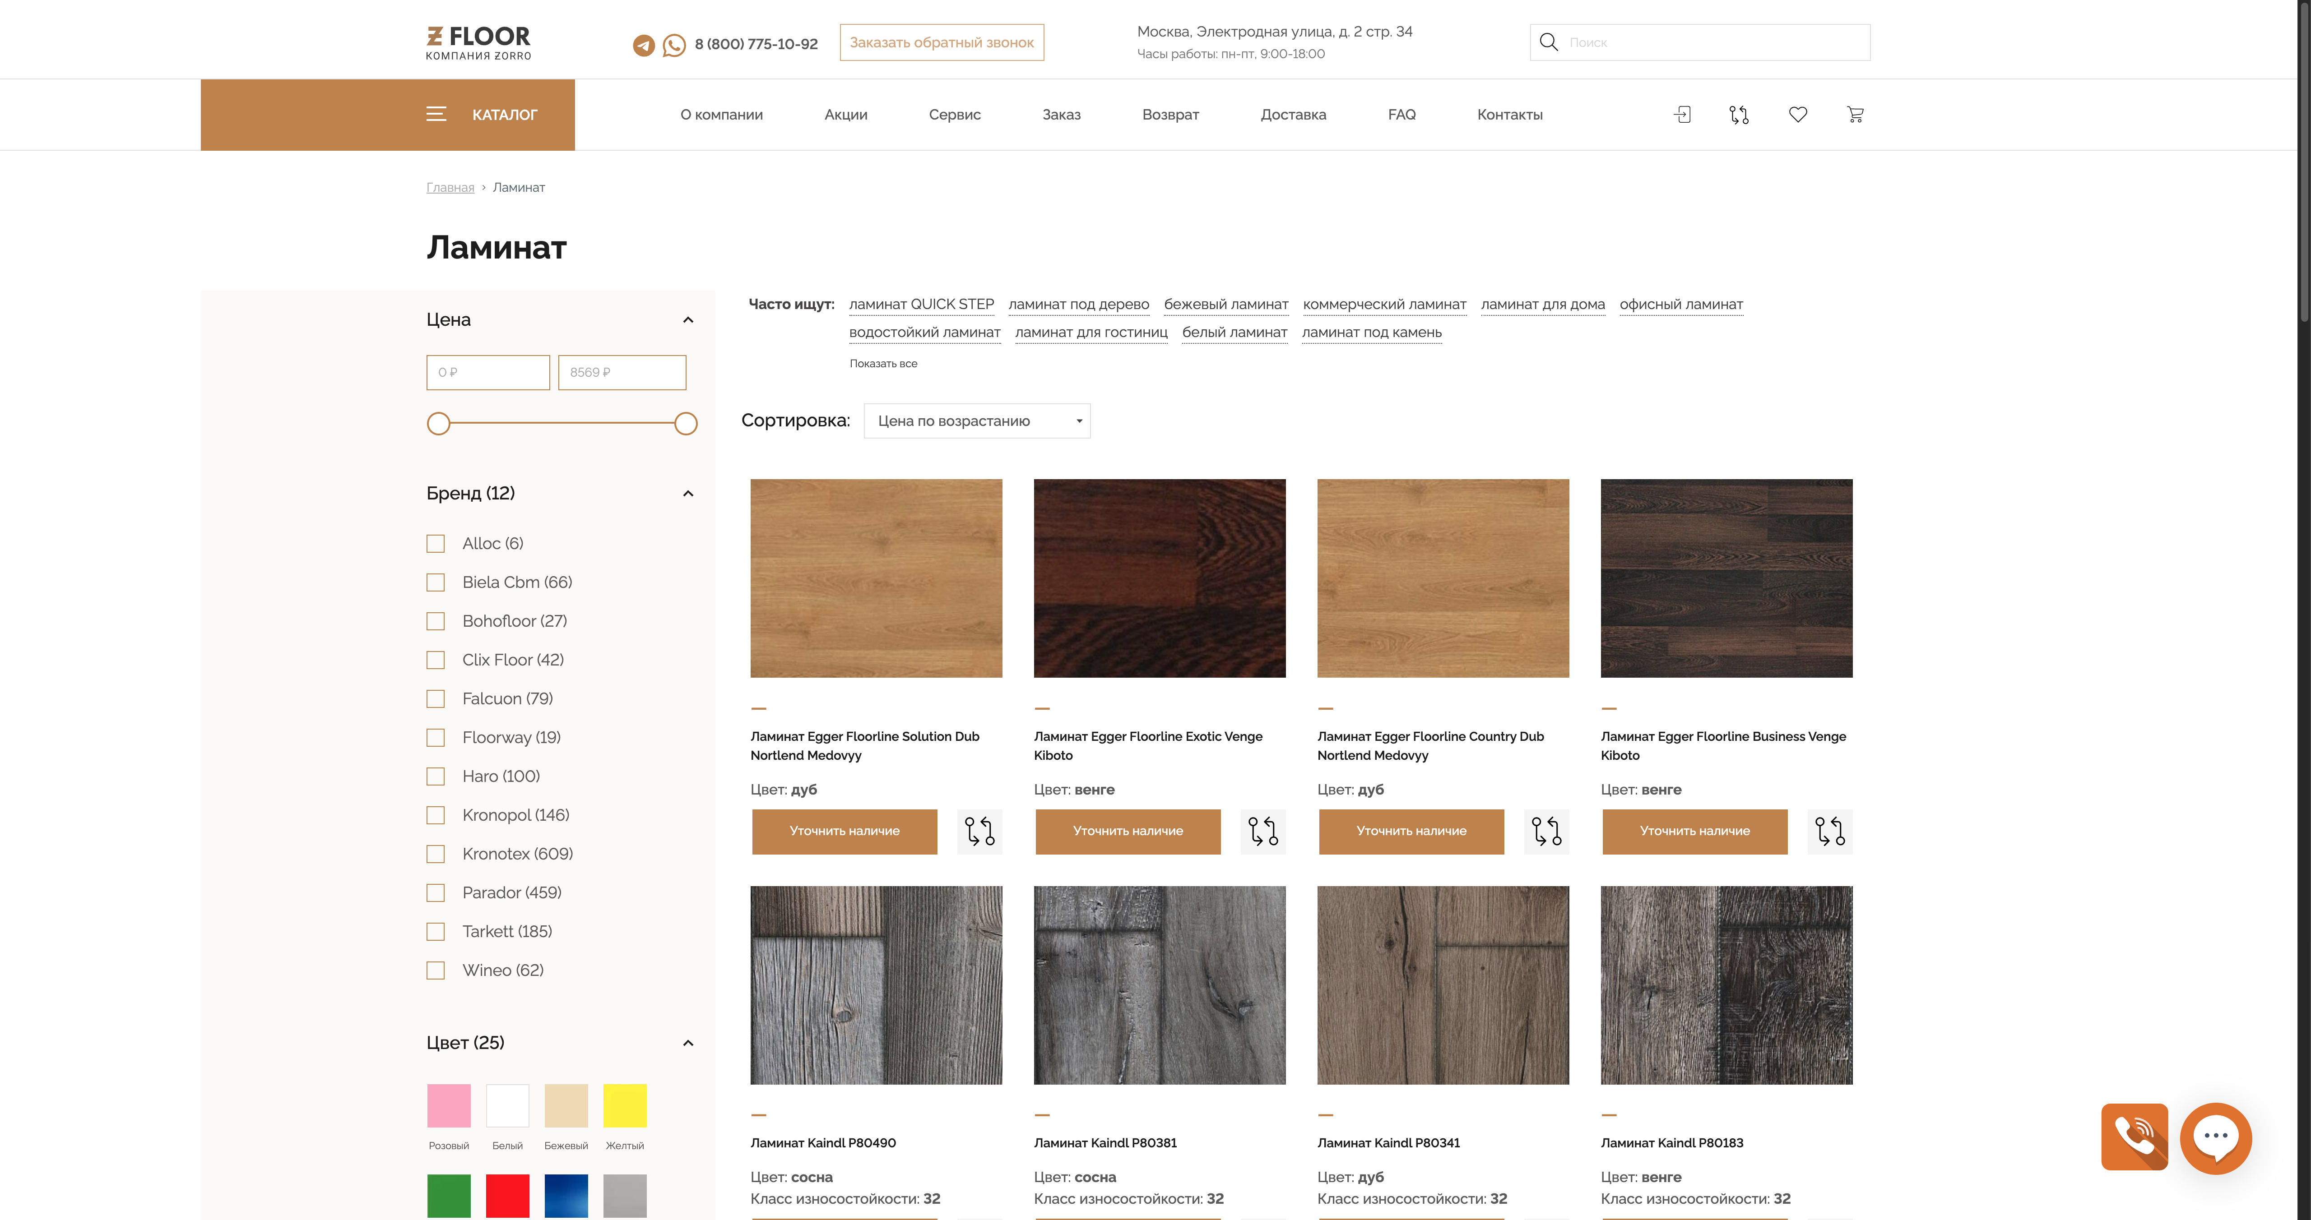Click Уточнить наличие for Egger Solution Dub
2311x1220 pixels.
(x=844, y=832)
